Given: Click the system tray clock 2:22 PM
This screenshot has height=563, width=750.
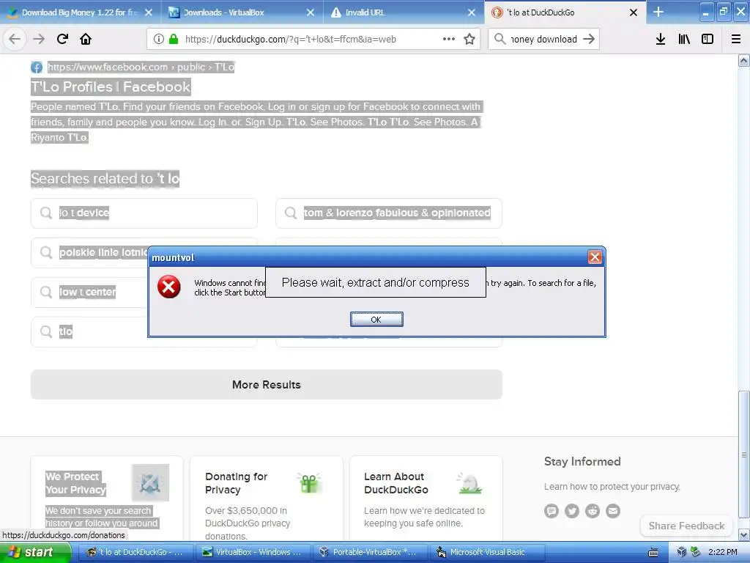Looking at the screenshot, I should (722, 552).
